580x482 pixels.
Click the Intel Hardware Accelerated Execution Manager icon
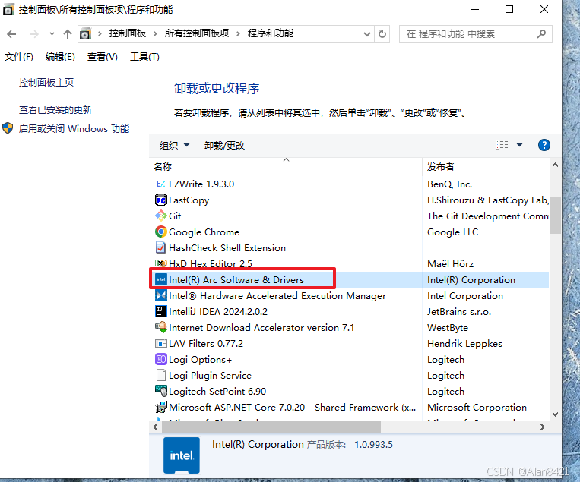pyautogui.click(x=160, y=295)
